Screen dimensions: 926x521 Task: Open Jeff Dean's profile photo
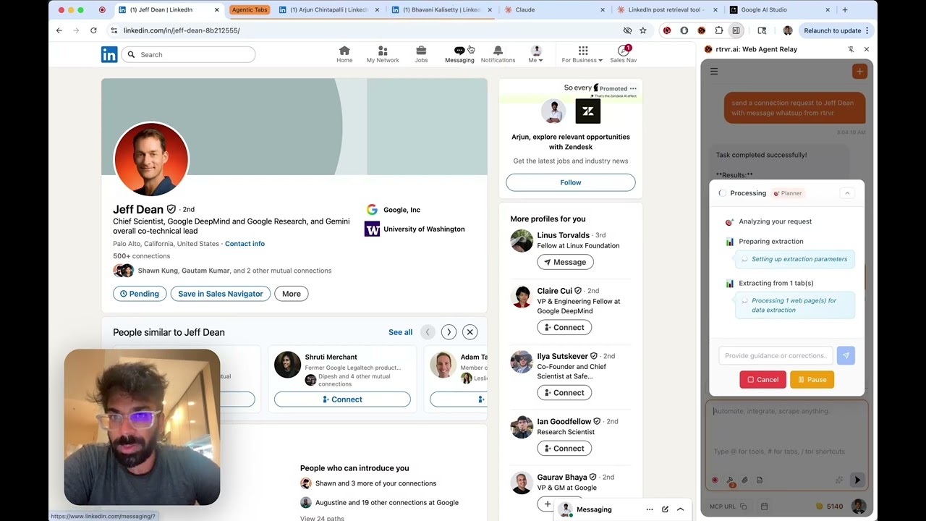point(151,159)
